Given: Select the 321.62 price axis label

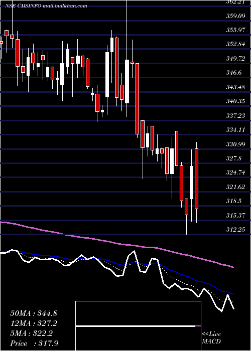Looking at the screenshot, I should 235,187.
